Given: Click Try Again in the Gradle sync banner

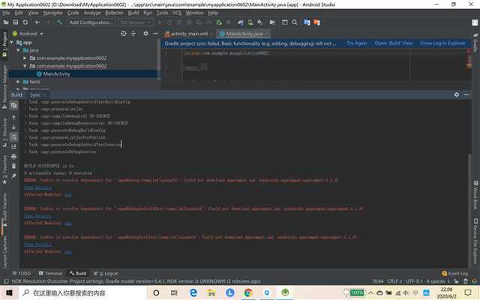Looking at the screenshot, I should pyautogui.click(x=357, y=43).
